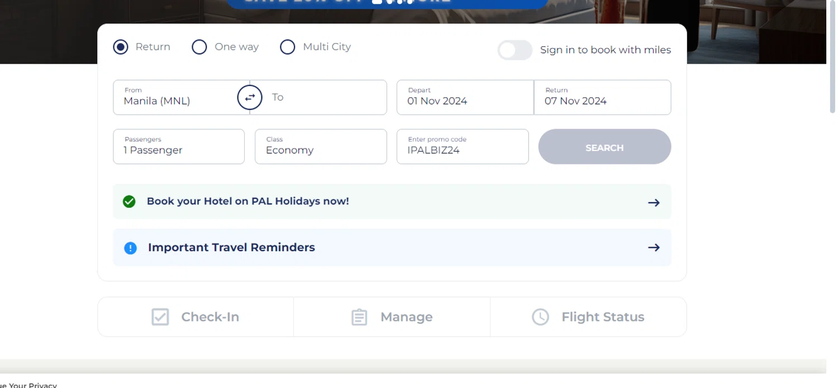Open the Passengers dropdown
838x388 pixels.
[179, 146]
